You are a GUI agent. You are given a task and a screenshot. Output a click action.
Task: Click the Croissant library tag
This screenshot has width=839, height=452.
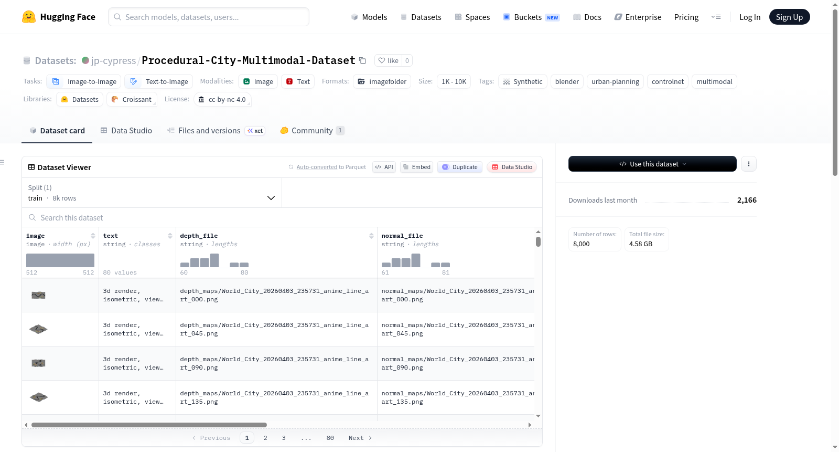(x=132, y=99)
